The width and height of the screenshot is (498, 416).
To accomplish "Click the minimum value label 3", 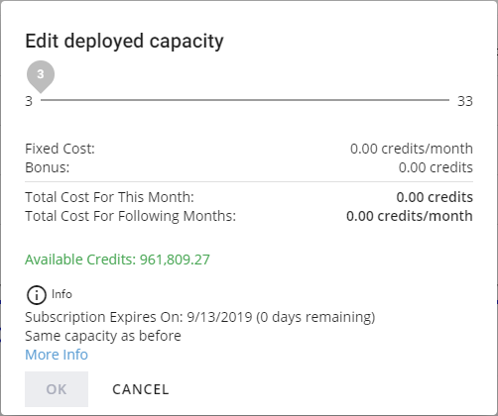I will coord(29,101).
